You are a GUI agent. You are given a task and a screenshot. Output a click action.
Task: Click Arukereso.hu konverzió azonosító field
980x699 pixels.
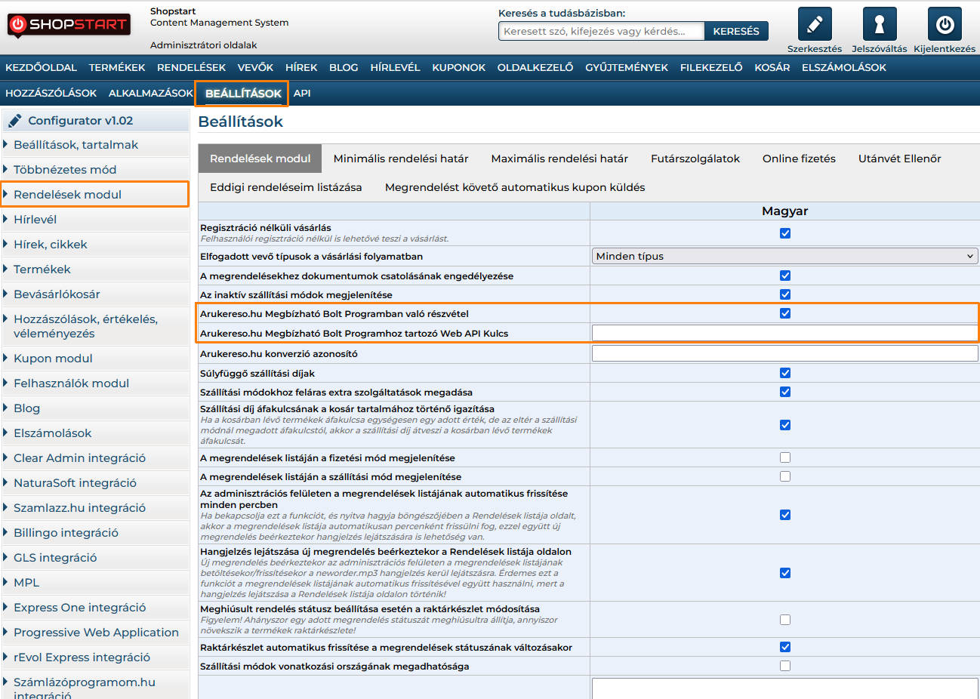(785, 353)
